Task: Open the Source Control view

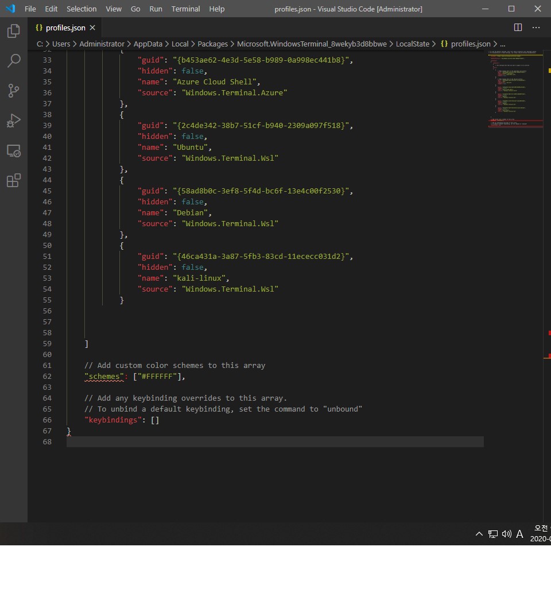Action: click(x=14, y=91)
